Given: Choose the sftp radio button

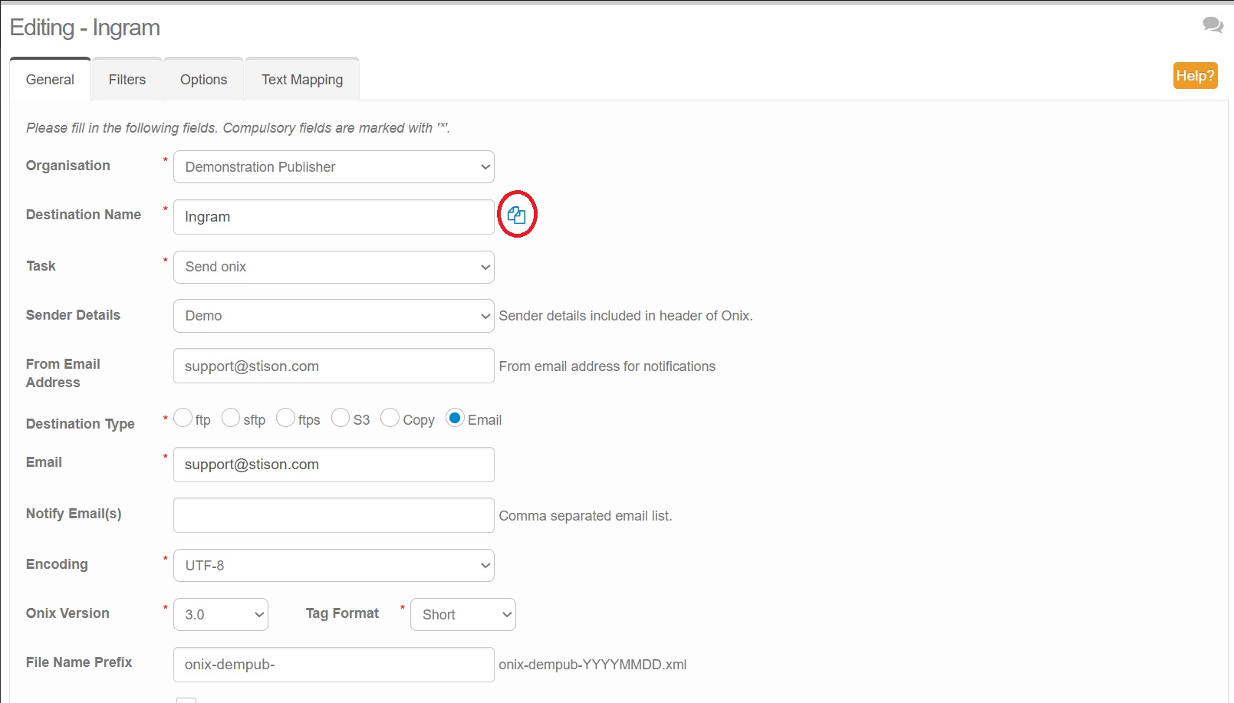Looking at the screenshot, I should (231, 418).
